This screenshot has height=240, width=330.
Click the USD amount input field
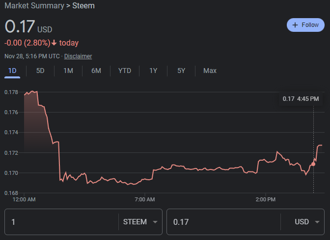(x=223, y=222)
